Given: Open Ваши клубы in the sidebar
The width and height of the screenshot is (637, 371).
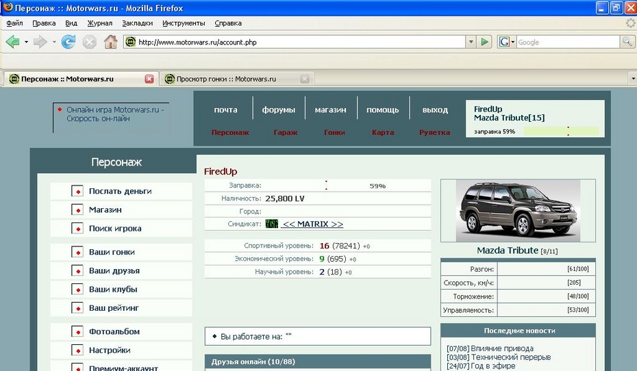Looking at the screenshot, I should pos(113,290).
